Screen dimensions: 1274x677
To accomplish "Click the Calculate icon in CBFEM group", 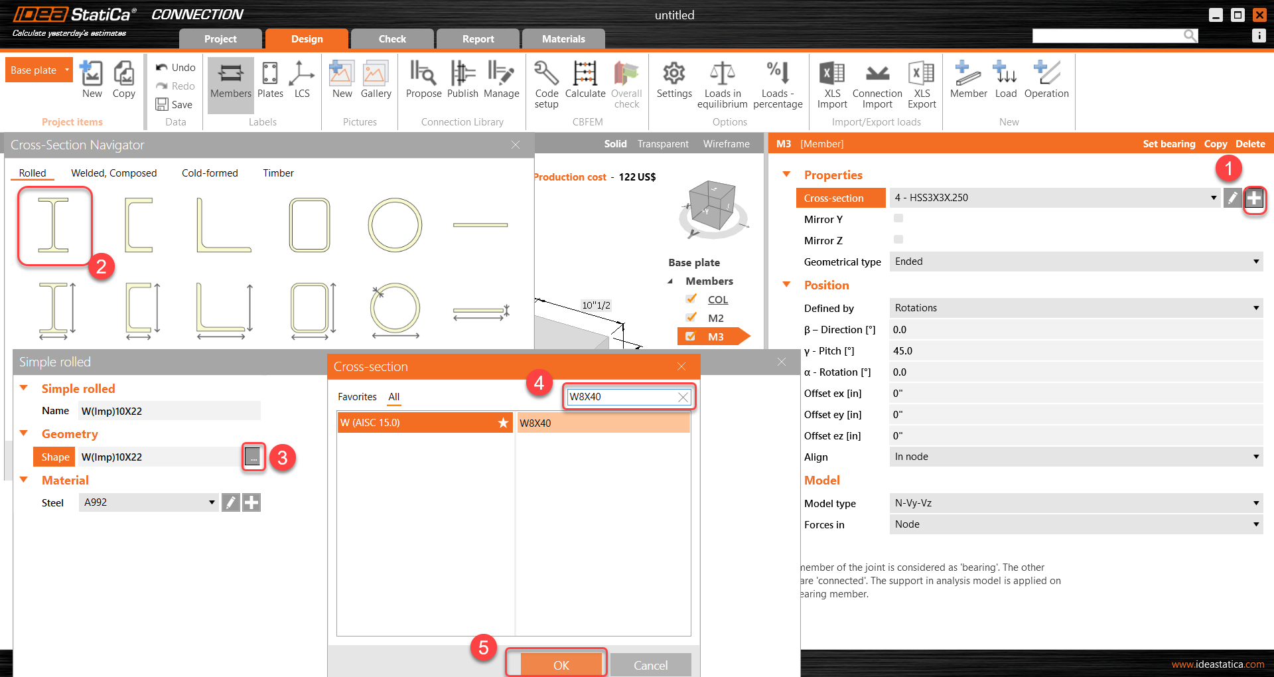I will tap(585, 84).
